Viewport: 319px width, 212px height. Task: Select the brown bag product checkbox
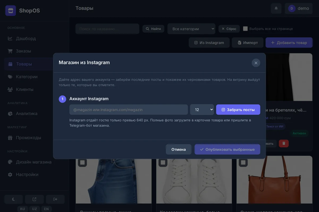[243, 162]
